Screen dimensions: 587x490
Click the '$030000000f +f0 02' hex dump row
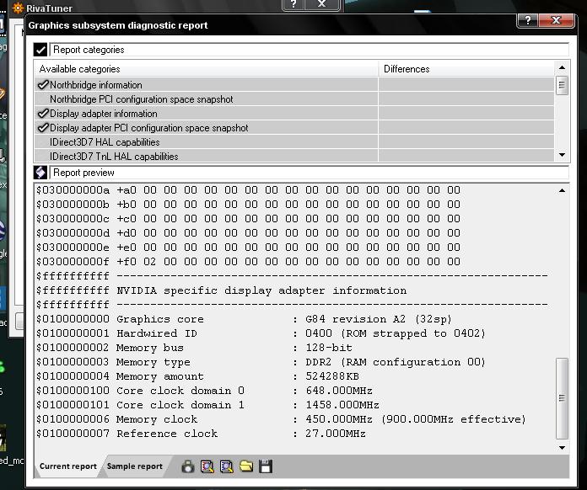click(x=248, y=262)
